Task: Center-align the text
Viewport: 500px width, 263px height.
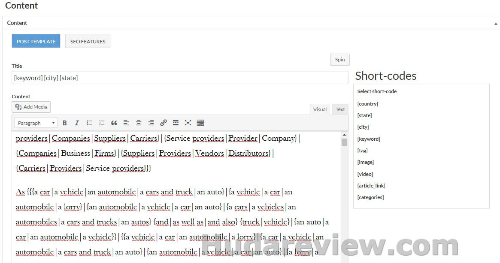Action: [138, 123]
